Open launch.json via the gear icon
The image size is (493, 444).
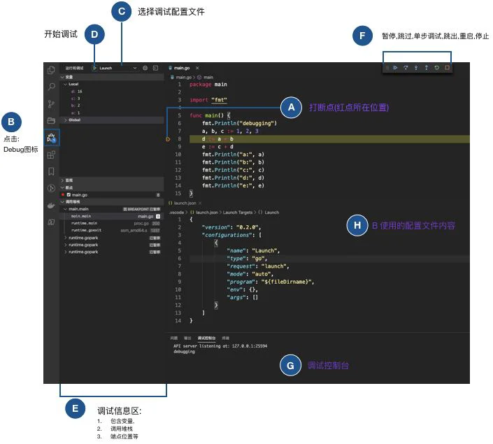(145, 68)
